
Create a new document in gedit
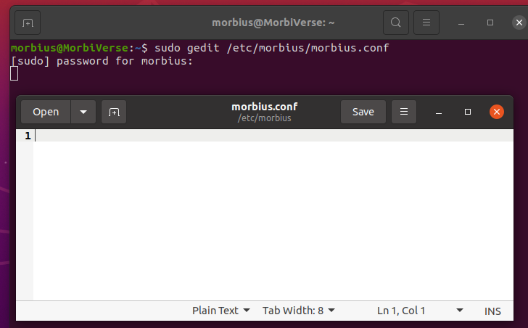[x=114, y=112]
